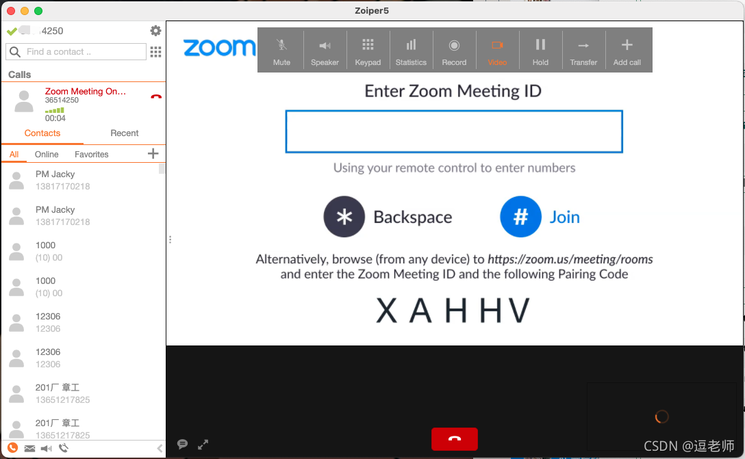
Task: Click bottom bar speaker icon
Action: coord(46,449)
